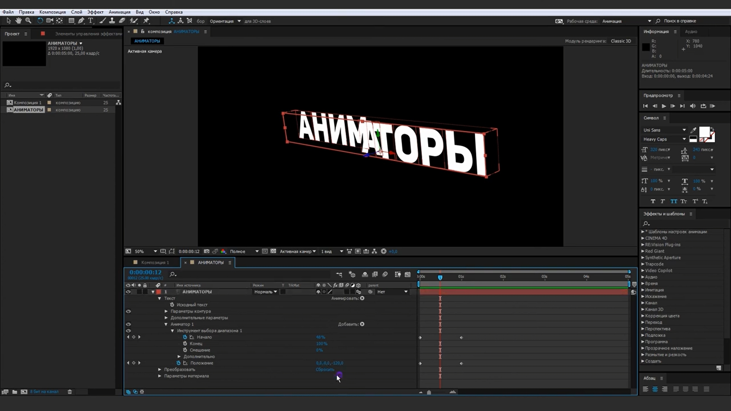Open the Анимация menu item

pos(119,11)
